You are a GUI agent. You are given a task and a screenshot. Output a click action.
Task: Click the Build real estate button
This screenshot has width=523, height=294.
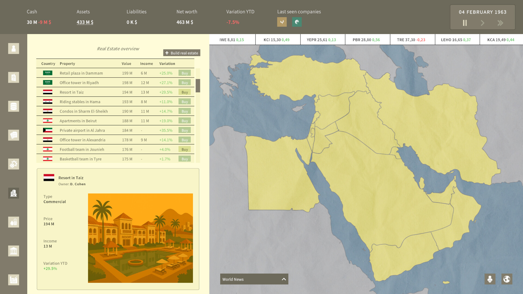[x=181, y=53]
